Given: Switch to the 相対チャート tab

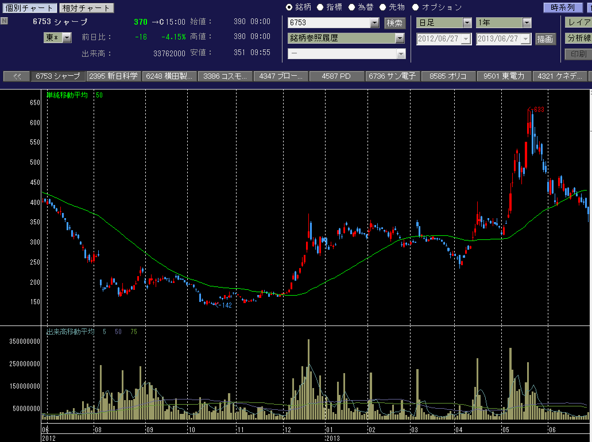Looking at the screenshot, I should pyautogui.click(x=87, y=8).
